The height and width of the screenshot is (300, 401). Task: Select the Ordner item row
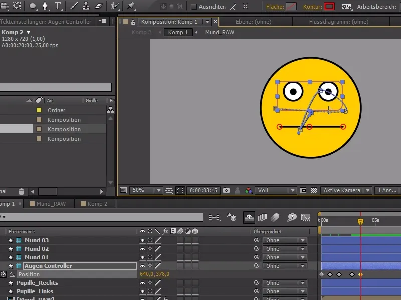coord(53,110)
